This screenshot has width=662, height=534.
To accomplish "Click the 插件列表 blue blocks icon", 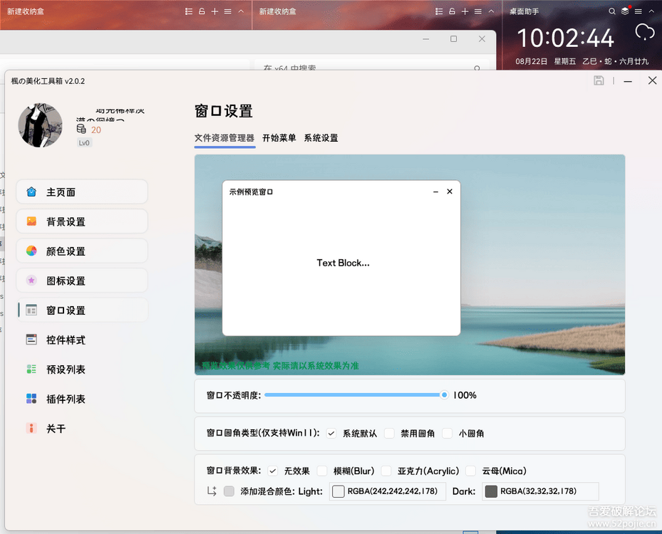I will [31, 399].
